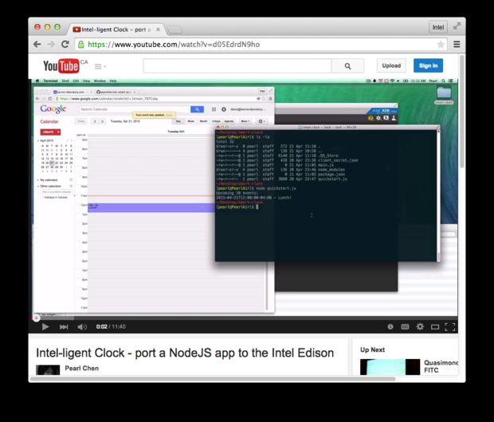
Task: Click the blue Sign in button
Action: pos(428,65)
